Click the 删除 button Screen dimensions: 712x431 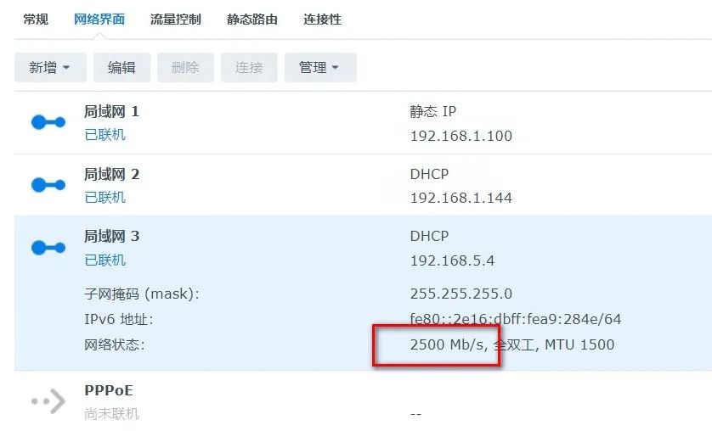coord(185,68)
